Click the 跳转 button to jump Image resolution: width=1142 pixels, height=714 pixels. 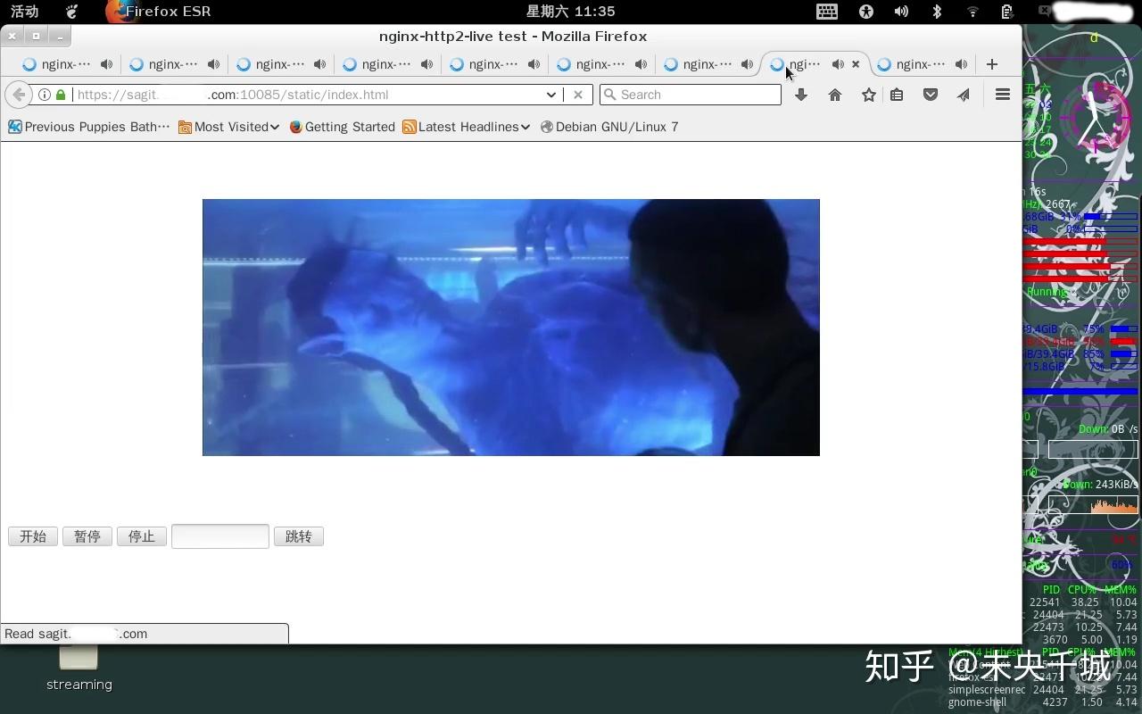(x=299, y=535)
